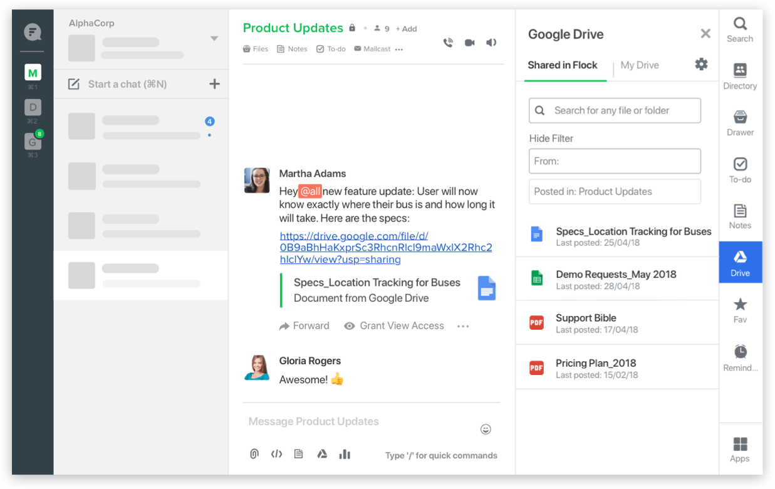
Task: Start an audio call in Product Updates
Action: (448, 43)
